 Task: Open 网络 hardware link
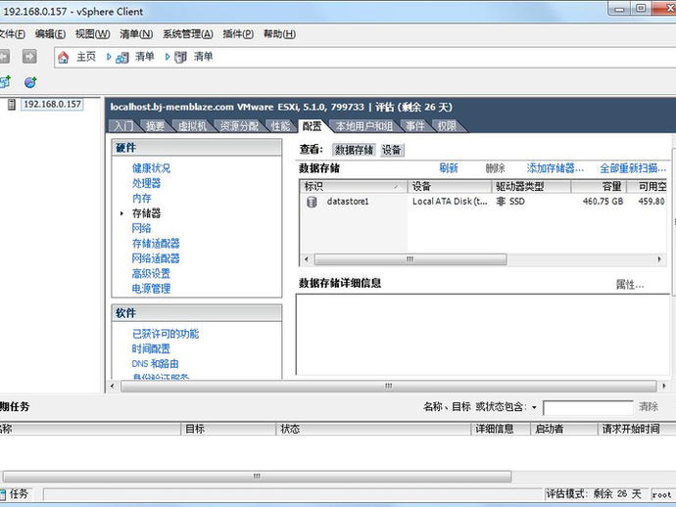pos(142,228)
